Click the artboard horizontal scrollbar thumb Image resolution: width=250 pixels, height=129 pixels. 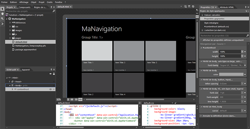(x=125, y=100)
